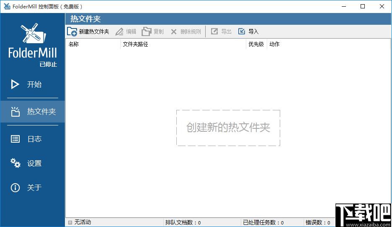The width and height of the screenshot is (392, 227).
Task: Click the 关于 info circle icon
Action: tap(15, 188)
